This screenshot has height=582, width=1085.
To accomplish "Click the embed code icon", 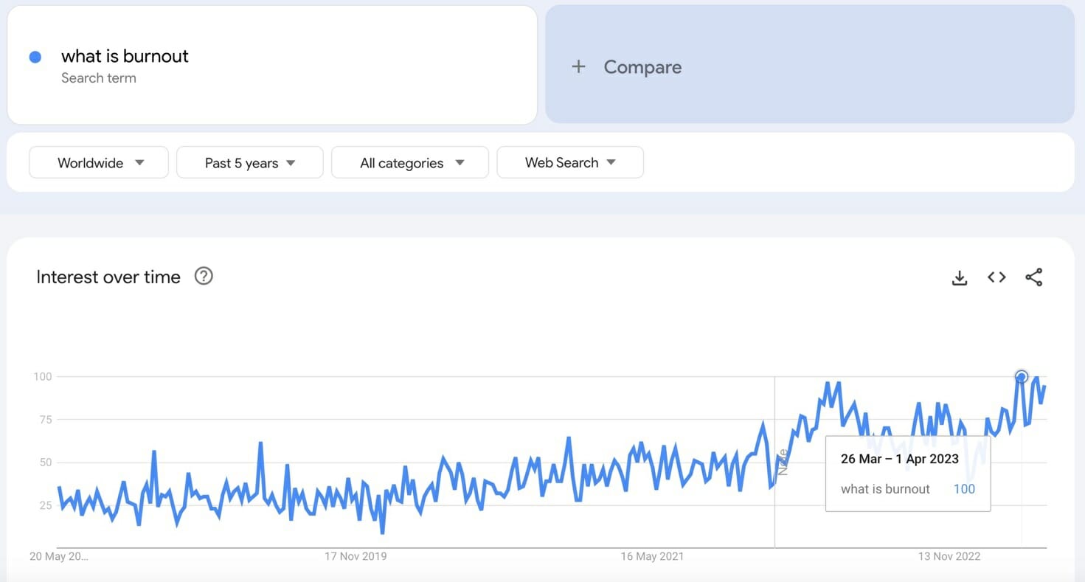I will click(x=996, y=277).
